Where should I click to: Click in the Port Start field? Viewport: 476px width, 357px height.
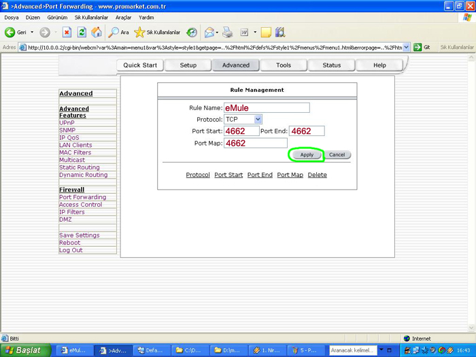pos(241,131)
